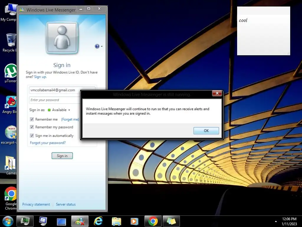Viewport: 302px width, 227px height.
Task: Click the Messenger title bar app icon
Action: point(22,10)
